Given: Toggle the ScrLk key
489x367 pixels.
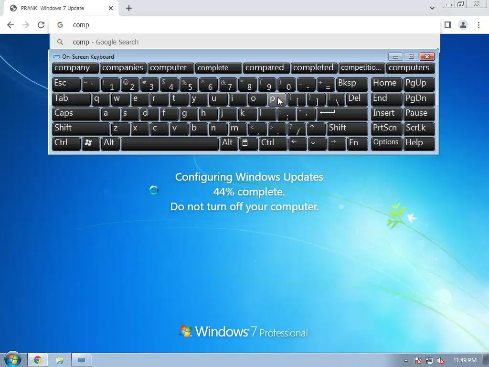Looking at the screenshot, I should [419, 129].
